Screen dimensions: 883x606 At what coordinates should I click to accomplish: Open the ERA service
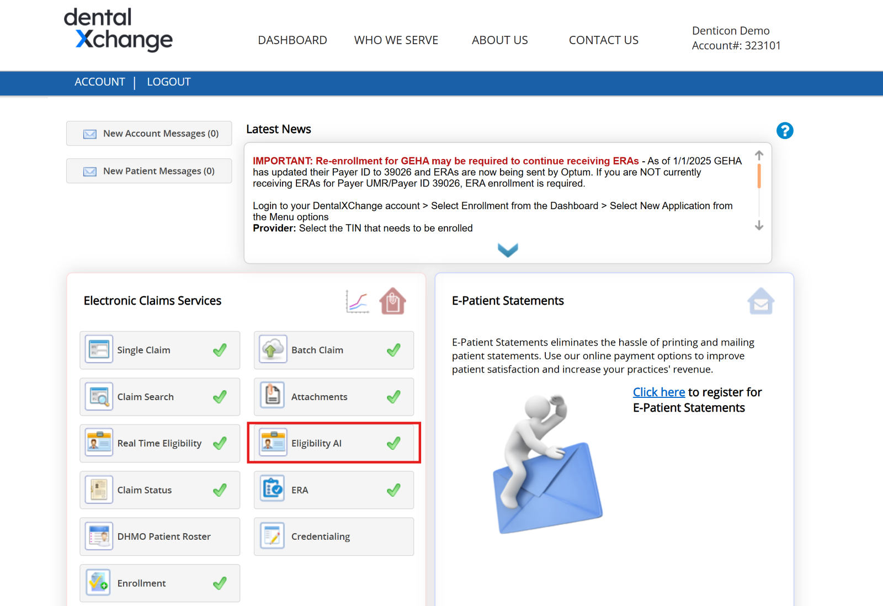click(x=334, y=490)
